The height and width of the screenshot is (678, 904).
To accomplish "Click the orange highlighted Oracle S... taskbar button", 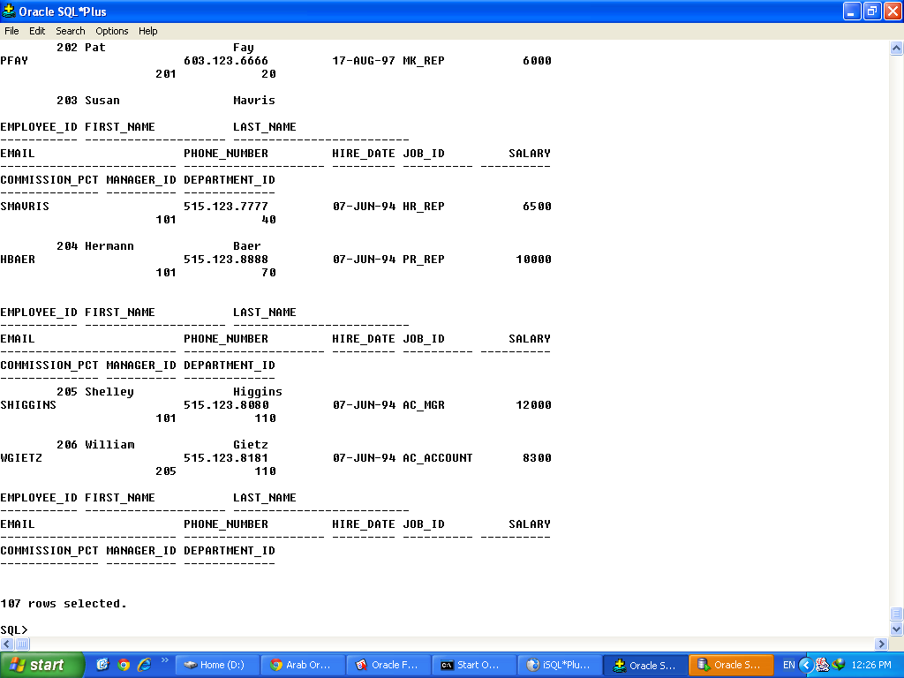I will 731,665.
